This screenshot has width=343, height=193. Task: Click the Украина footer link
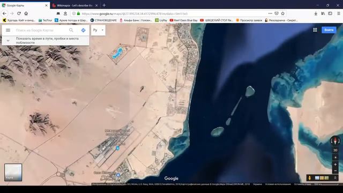click(x=257, y=184)
